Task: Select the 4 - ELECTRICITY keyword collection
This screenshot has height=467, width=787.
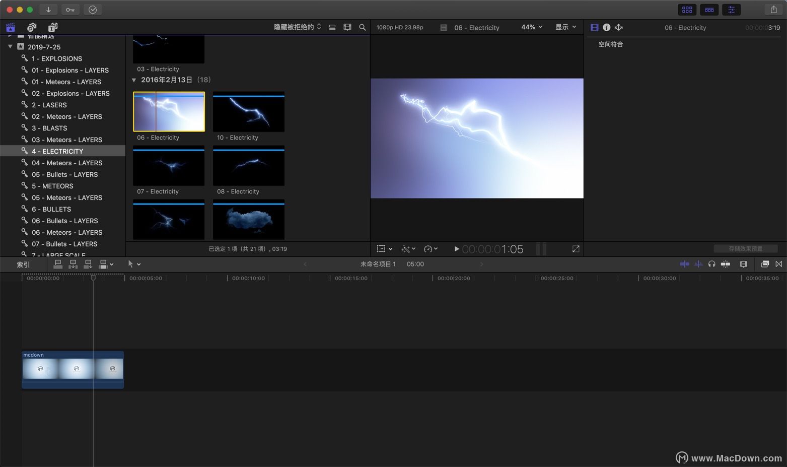Action: coord(63,151)
